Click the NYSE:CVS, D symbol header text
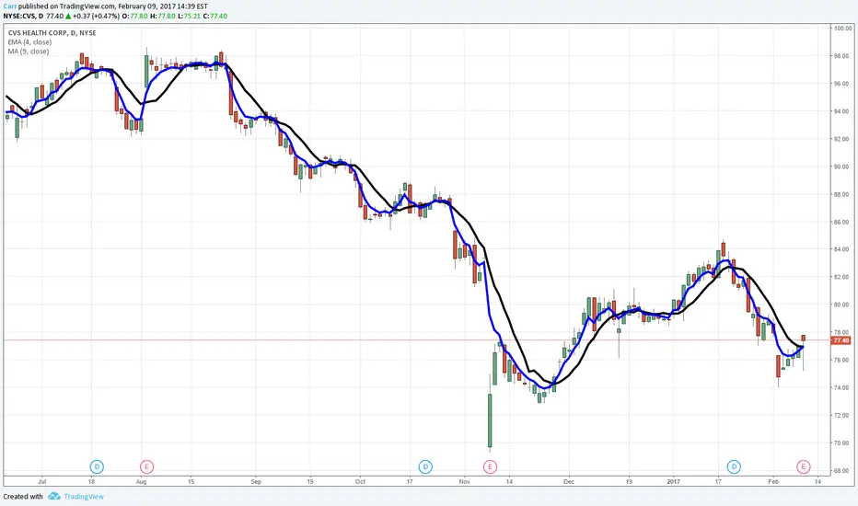858x506 pixels. pos(22,16)
